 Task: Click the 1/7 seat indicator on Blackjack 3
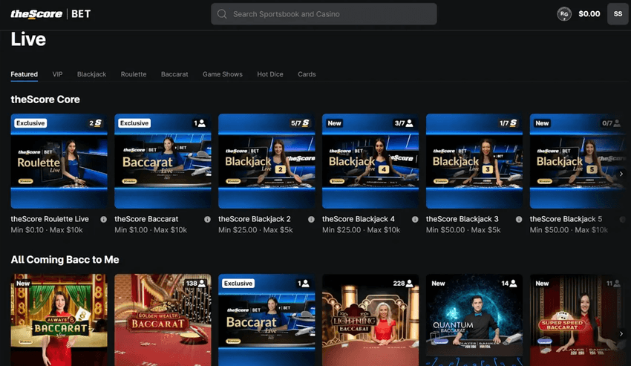(508, 123)
